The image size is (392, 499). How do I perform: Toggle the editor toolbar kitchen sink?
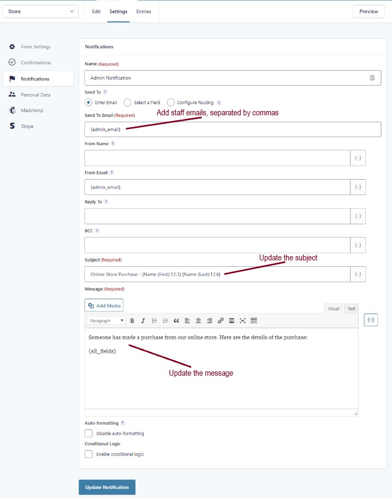point(253,320)
